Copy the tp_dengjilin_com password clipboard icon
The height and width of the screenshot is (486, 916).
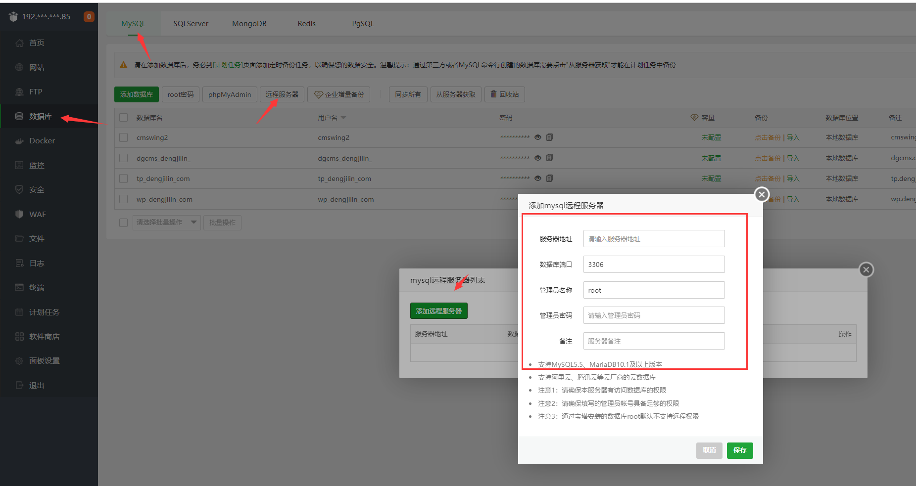[549, 178]
